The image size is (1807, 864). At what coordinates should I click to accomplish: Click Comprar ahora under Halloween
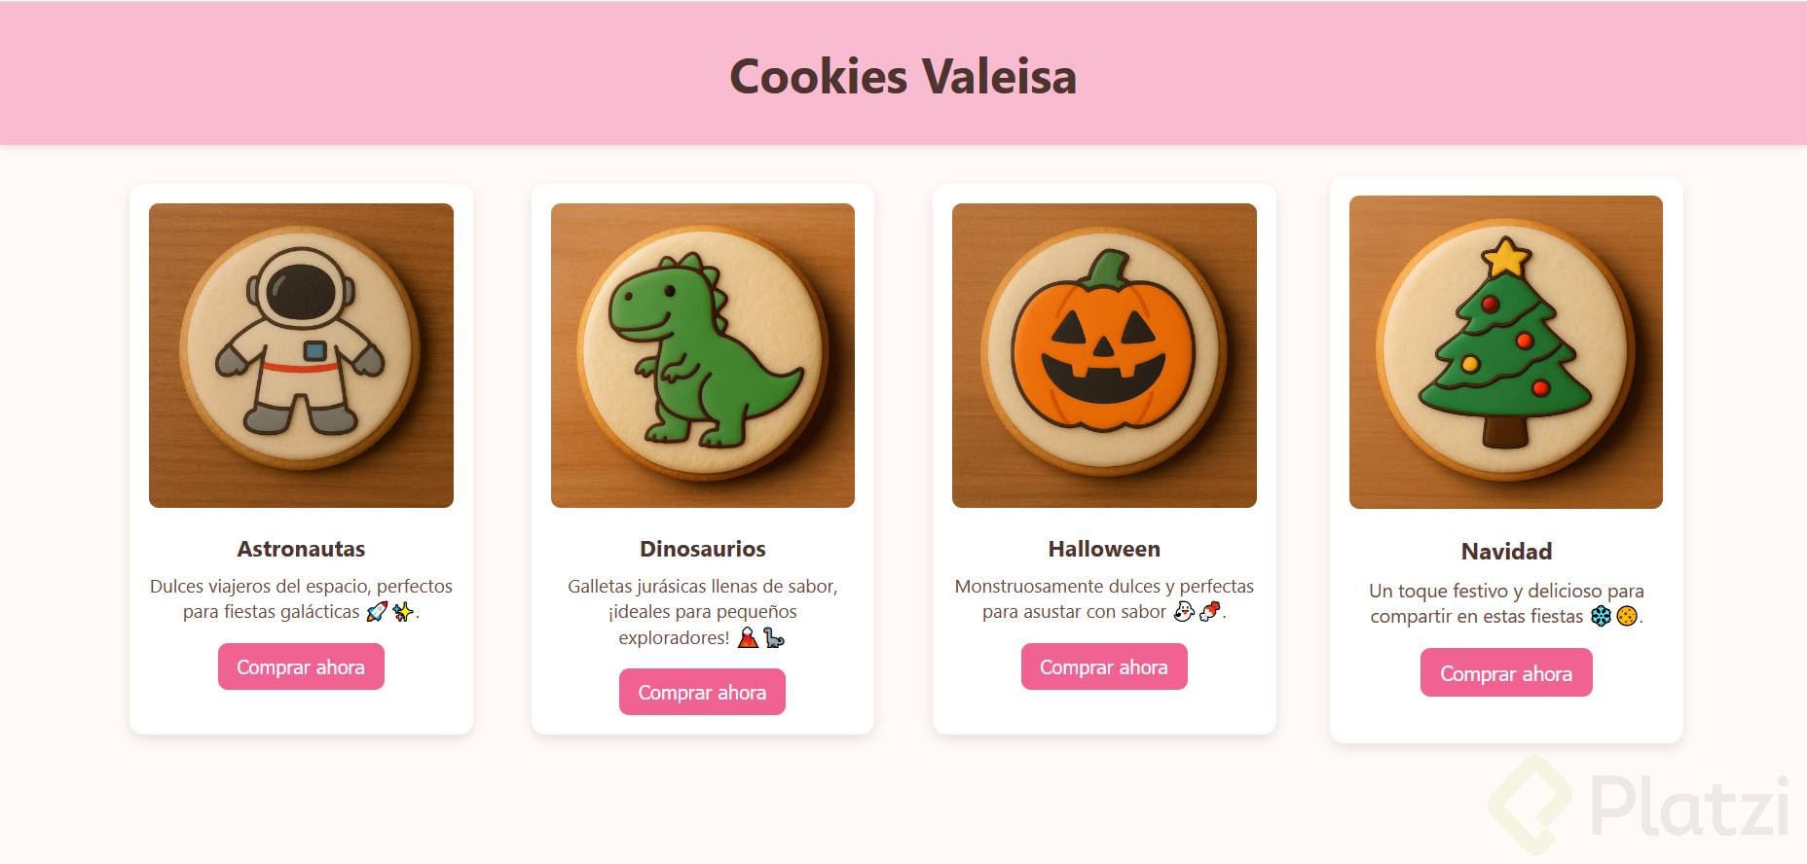[1104, 666]
